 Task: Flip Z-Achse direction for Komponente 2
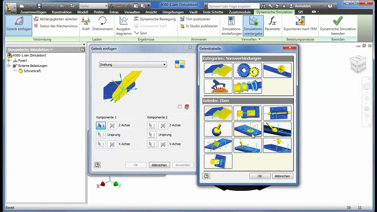tap(163, 125)
